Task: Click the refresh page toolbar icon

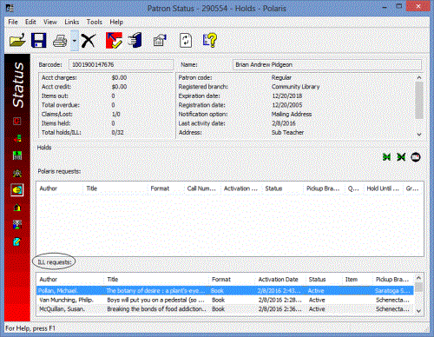Action: pos(186,41)
